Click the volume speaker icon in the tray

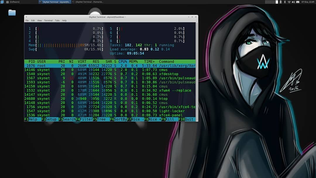coord(293,2)
